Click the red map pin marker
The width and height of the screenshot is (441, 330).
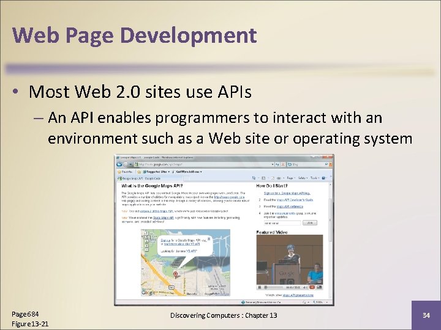click(176, 274)
